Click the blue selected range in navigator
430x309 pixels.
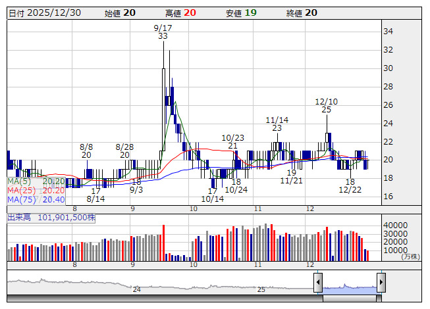[x=349, y=285]
